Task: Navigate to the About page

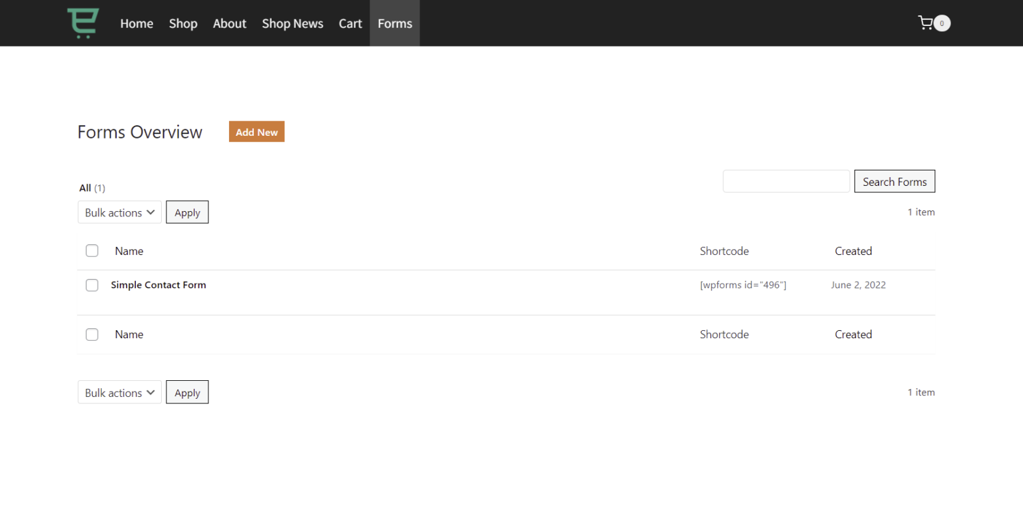Action: coord(230,23)
